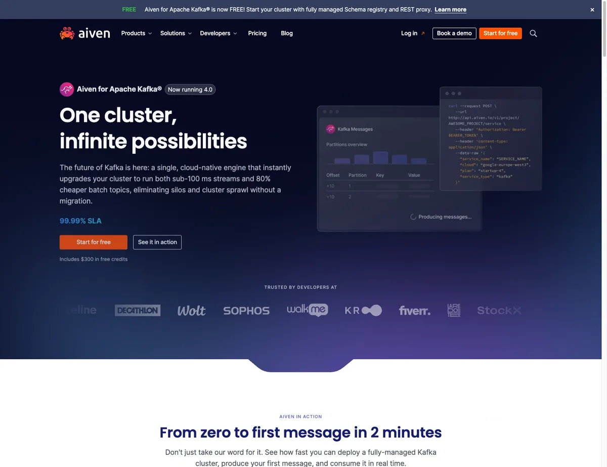Click the Kroo logo
This screenshot has height=467, width=607.
363,311
